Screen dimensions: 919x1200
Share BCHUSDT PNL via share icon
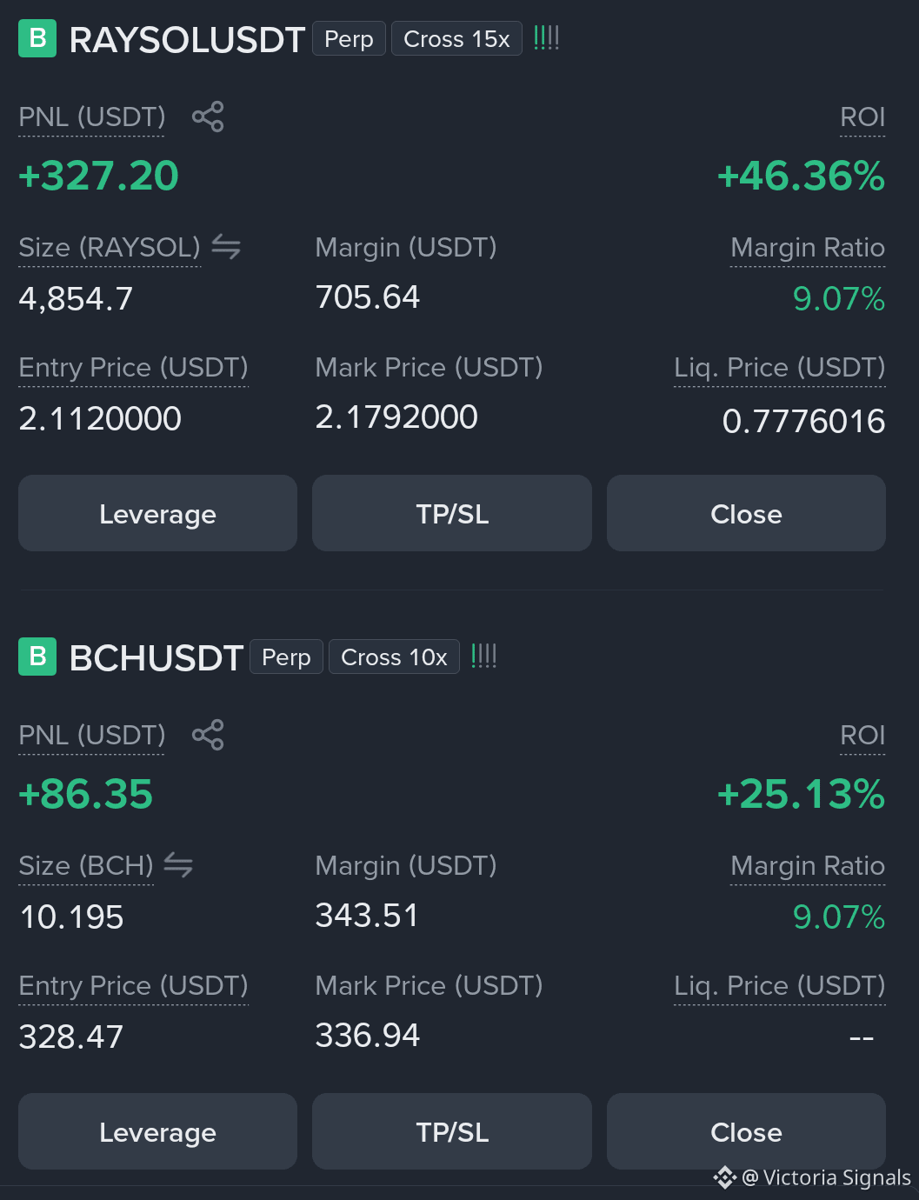click(208, 735)
